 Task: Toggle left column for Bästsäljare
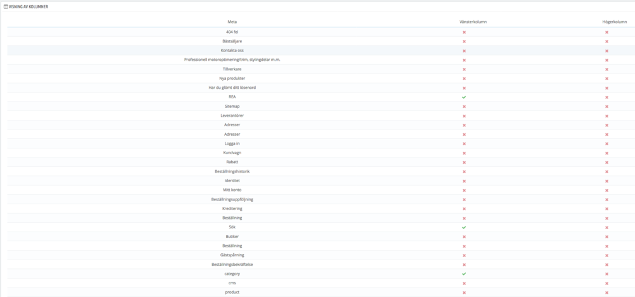(x=464, y=41)
